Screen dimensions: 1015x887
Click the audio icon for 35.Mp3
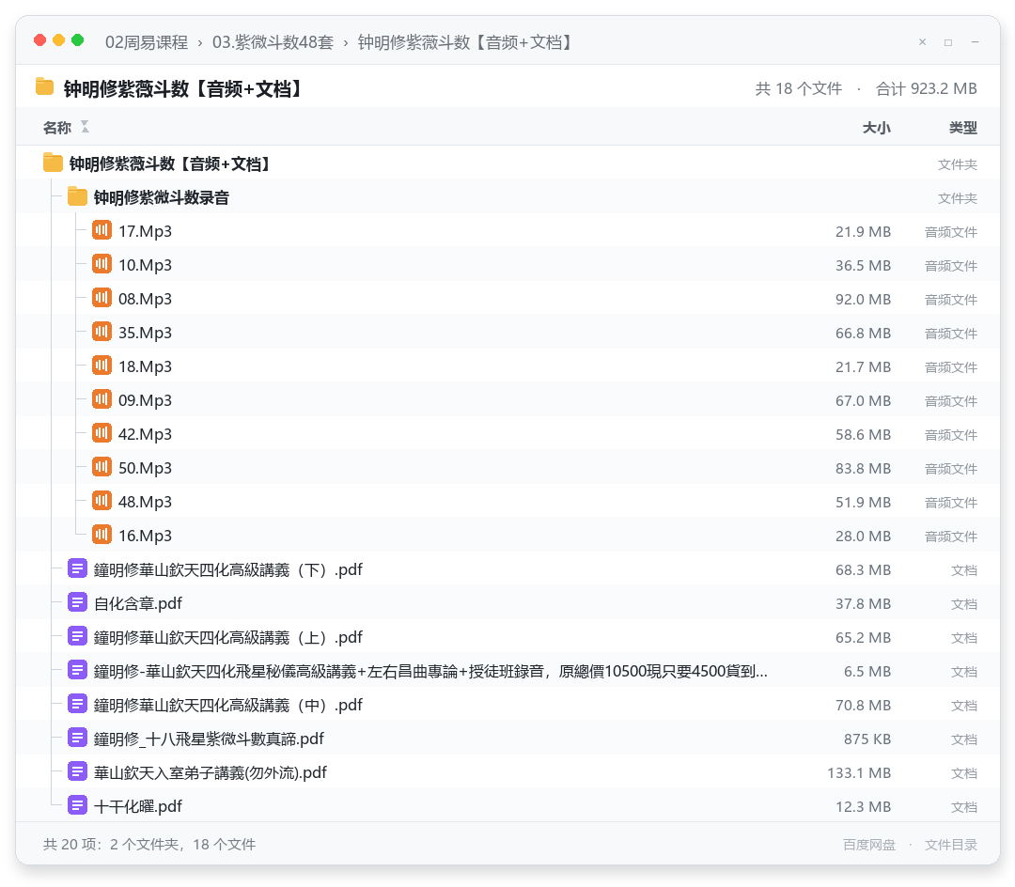[101, 332]
